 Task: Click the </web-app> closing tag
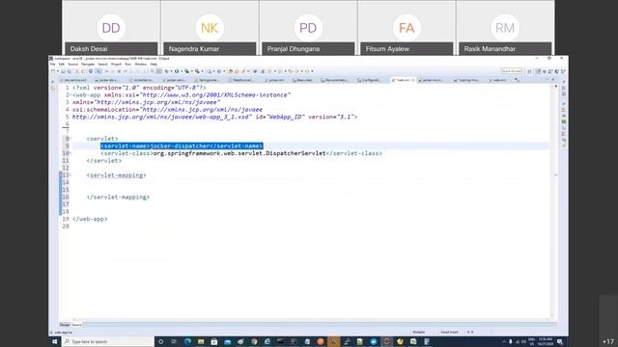coord(90,219)
